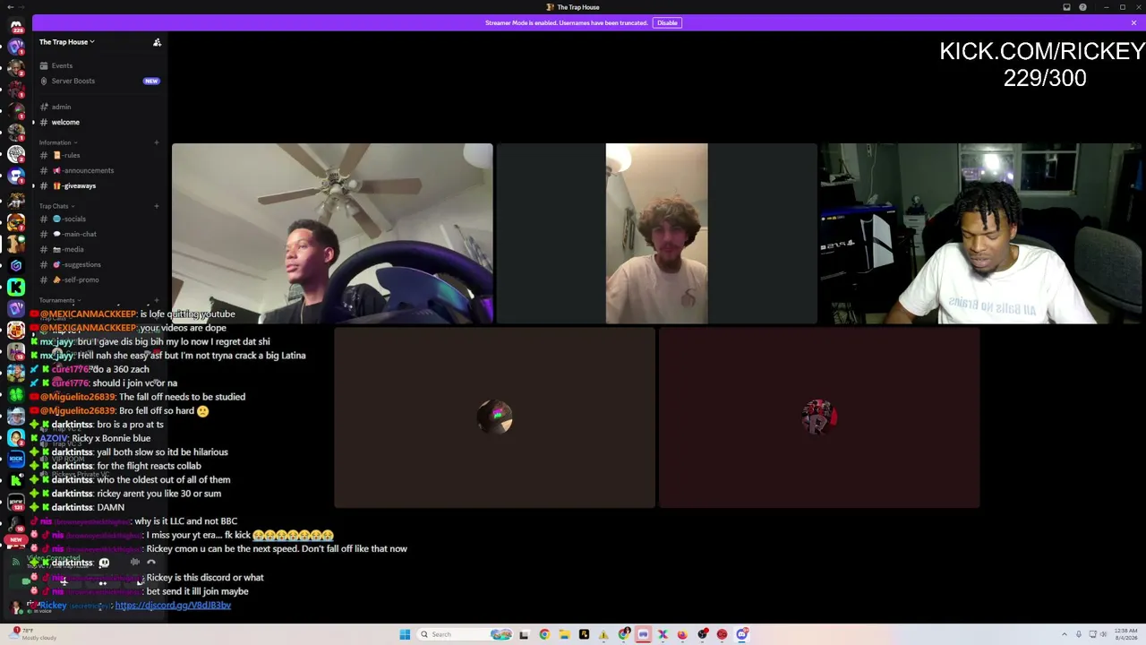The height and width of the screenshot is (645, 1146).
Task: Select the ceiling fan webcam tile
Action: tap(332, 233)
